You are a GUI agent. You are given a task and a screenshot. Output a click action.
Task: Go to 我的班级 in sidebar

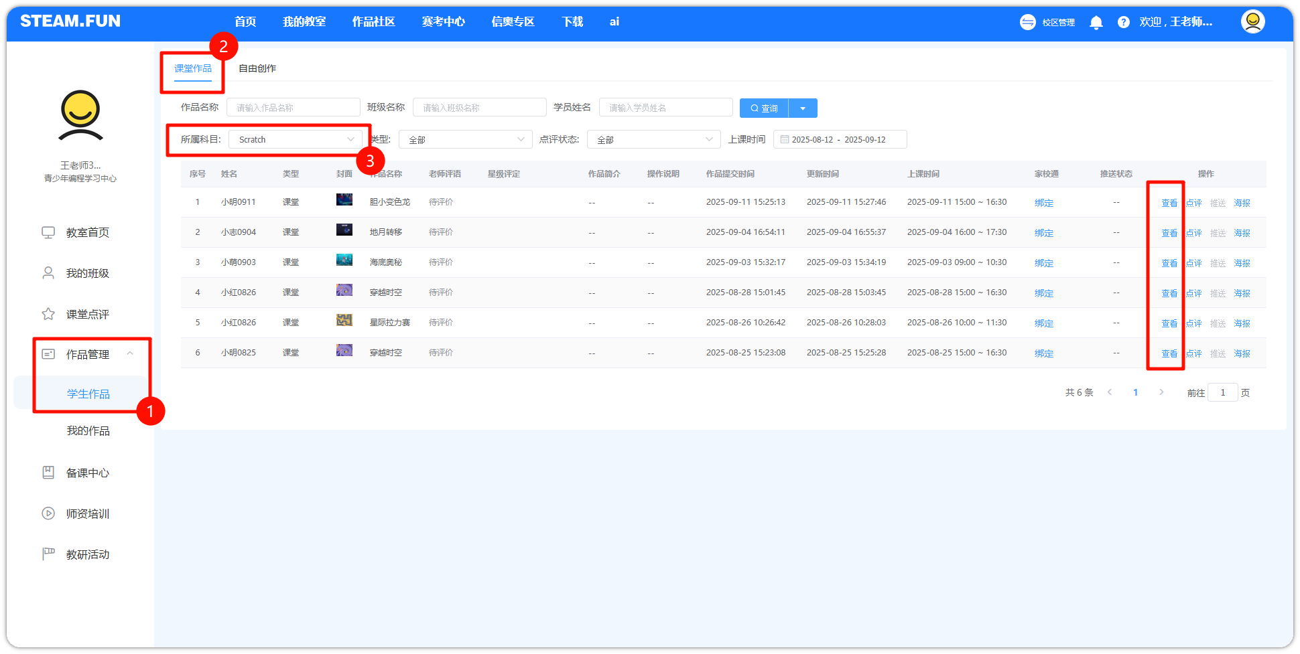tap(87, 274)
